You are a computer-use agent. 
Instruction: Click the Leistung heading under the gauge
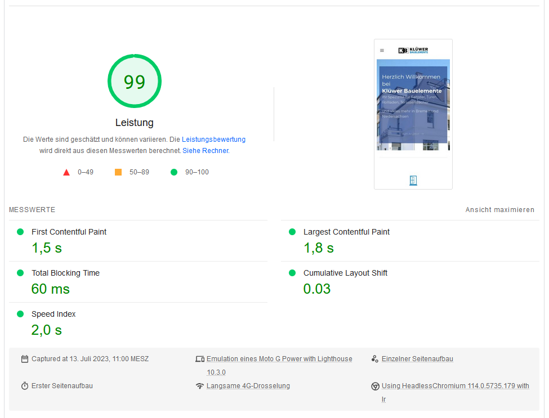(135, 123)
